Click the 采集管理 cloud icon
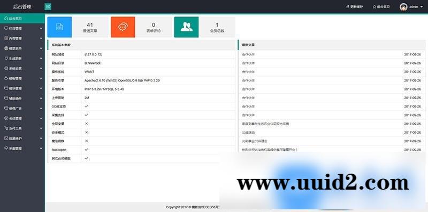 (6, 149)
